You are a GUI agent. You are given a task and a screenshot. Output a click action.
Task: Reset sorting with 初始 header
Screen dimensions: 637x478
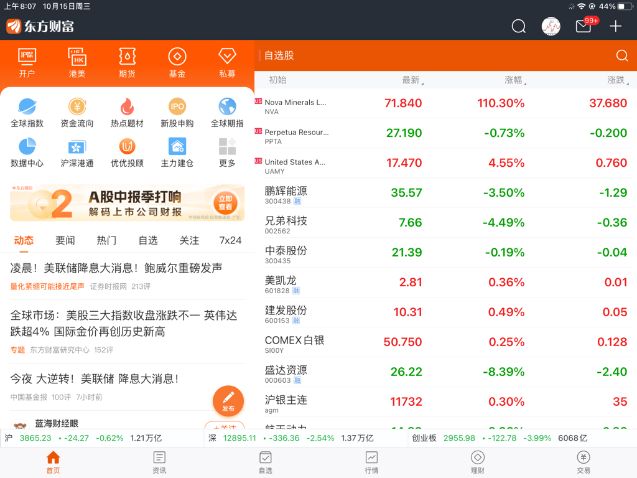[278, 80]
